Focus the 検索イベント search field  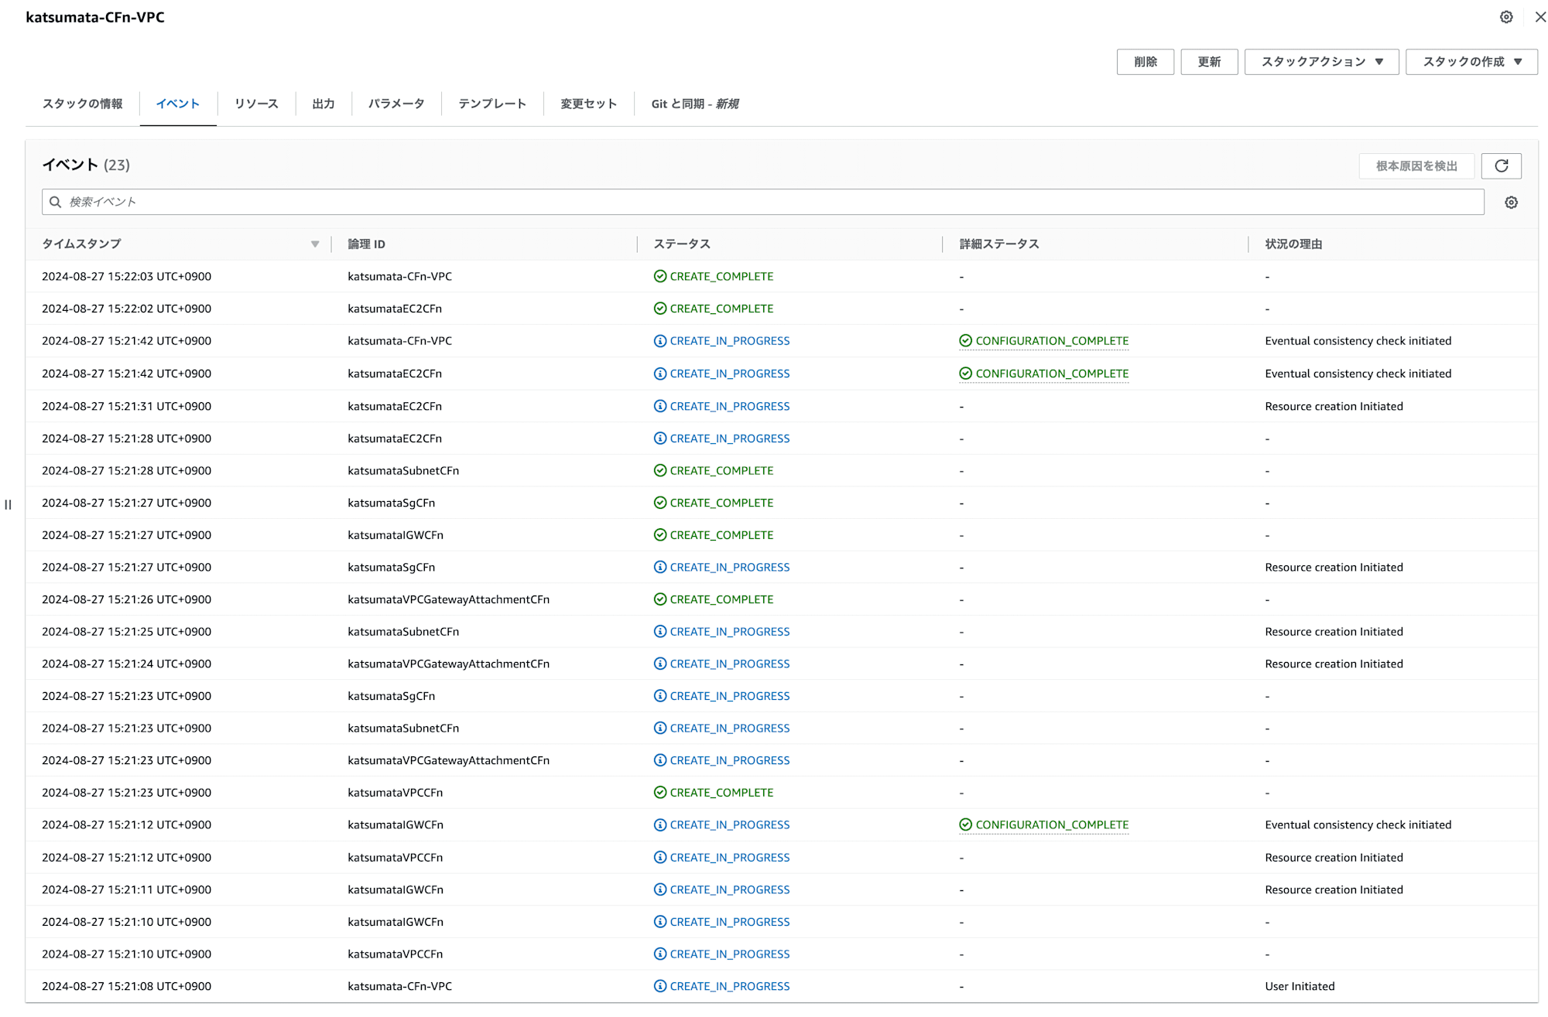[x=763, y=202]
